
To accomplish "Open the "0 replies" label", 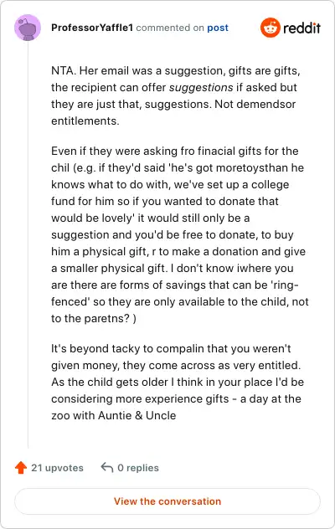I will click(138, 468).
